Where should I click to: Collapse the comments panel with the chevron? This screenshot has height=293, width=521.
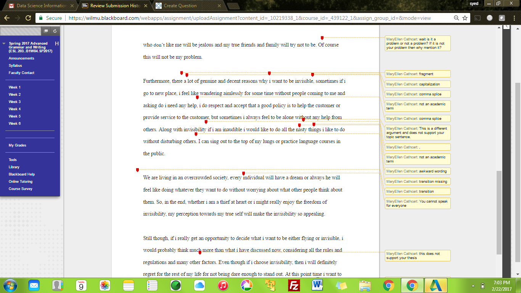pos(506,26)
